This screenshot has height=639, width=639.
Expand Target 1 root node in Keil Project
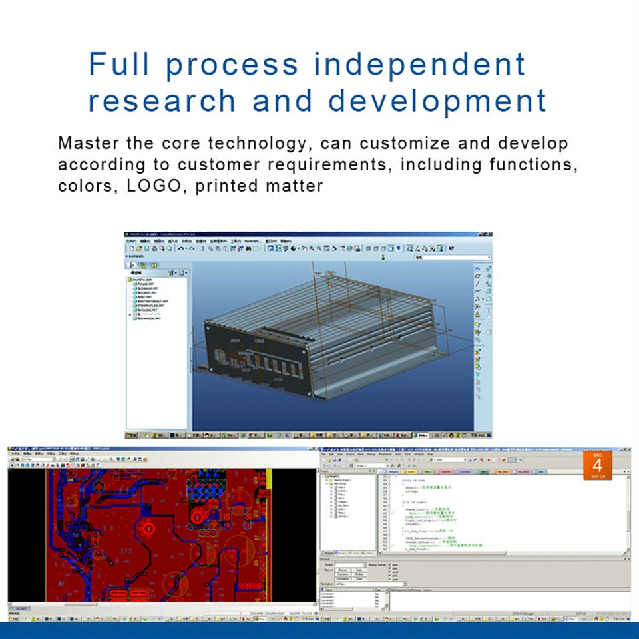pos(323,477)
